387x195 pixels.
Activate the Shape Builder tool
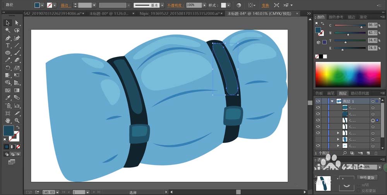[8, 83]
